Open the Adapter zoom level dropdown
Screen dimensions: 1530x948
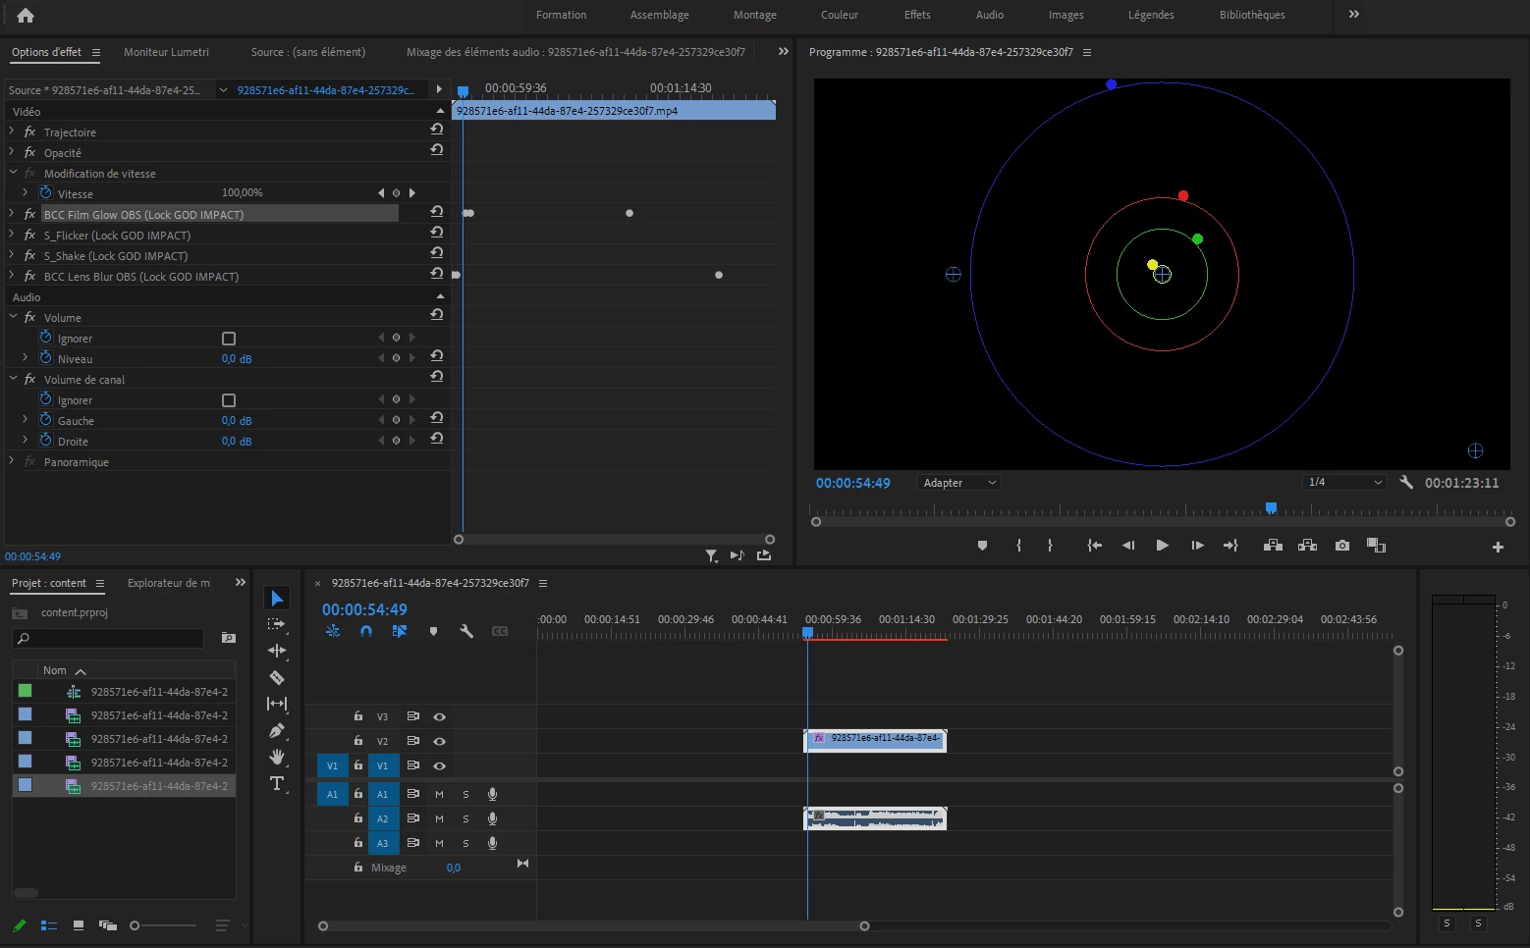point(958,483)
